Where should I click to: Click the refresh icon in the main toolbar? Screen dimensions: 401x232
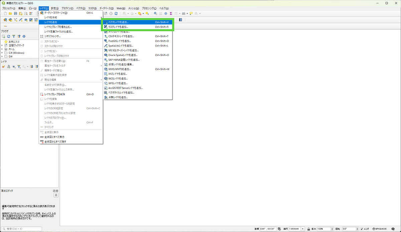point(116,13)
